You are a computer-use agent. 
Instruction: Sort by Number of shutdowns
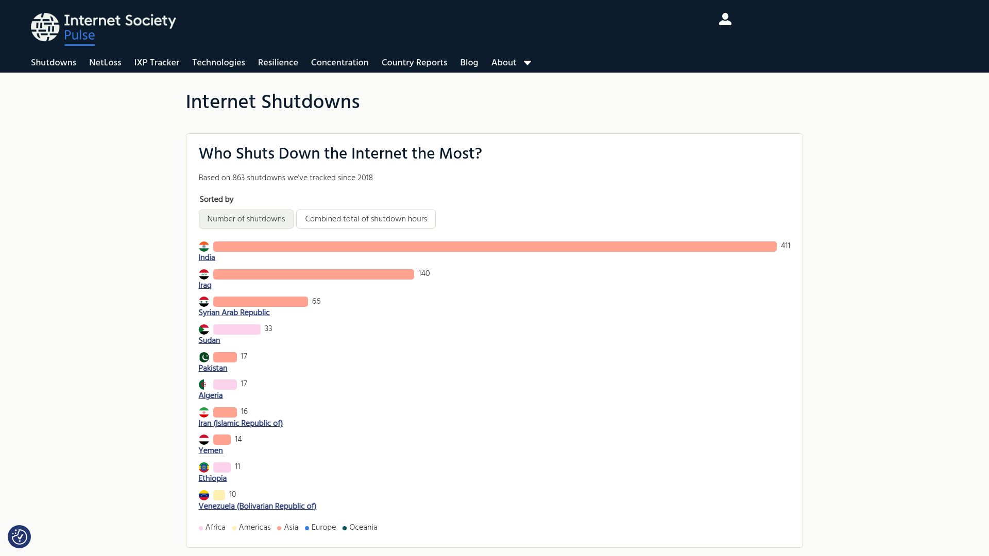click(x=246, y=219)
